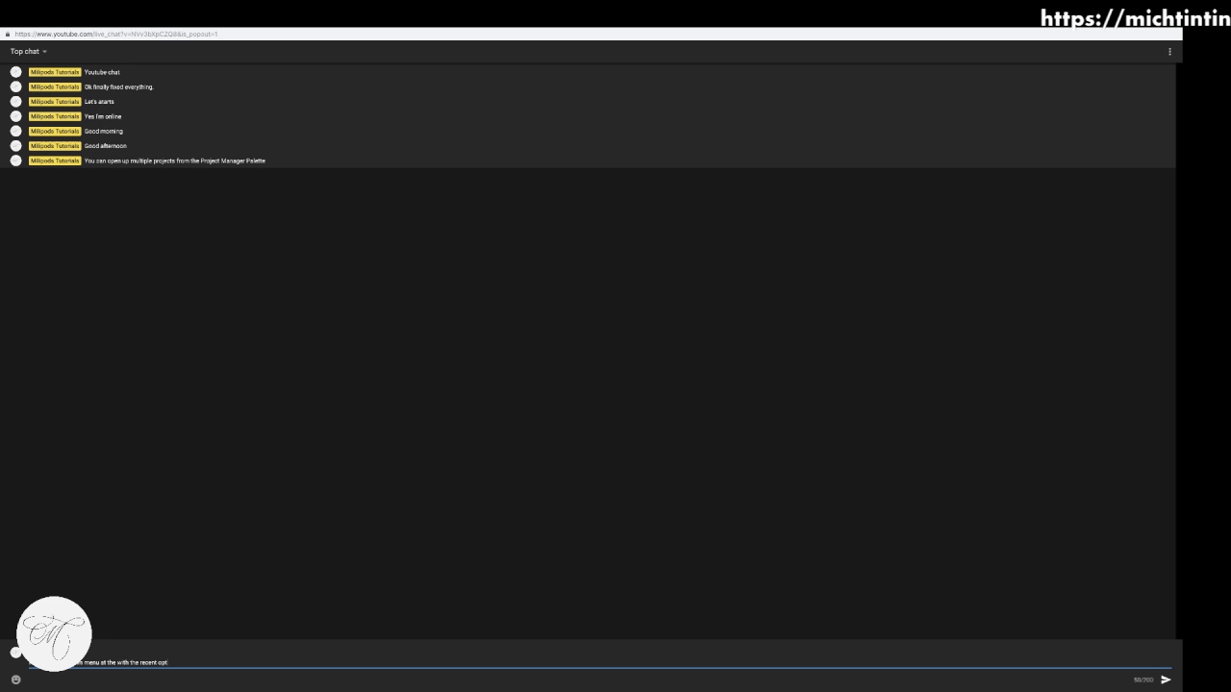Expand the Top chat dropdown
Screen dimensions: 1231x692
28,52
